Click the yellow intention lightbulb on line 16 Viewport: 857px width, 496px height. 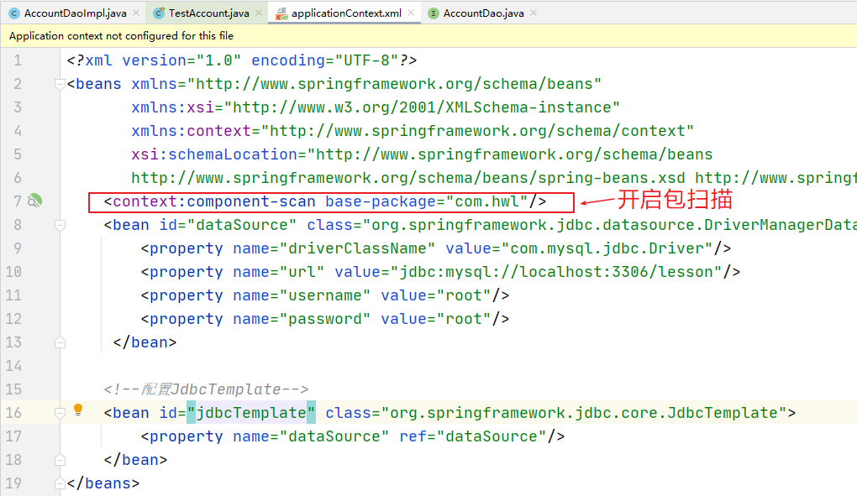78,410
